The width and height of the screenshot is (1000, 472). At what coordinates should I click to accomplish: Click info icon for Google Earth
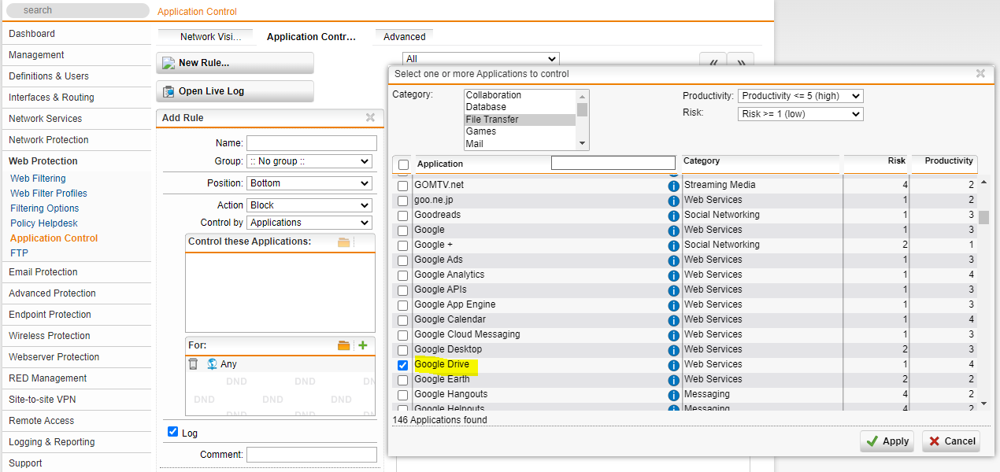click(x=673, y=381)
